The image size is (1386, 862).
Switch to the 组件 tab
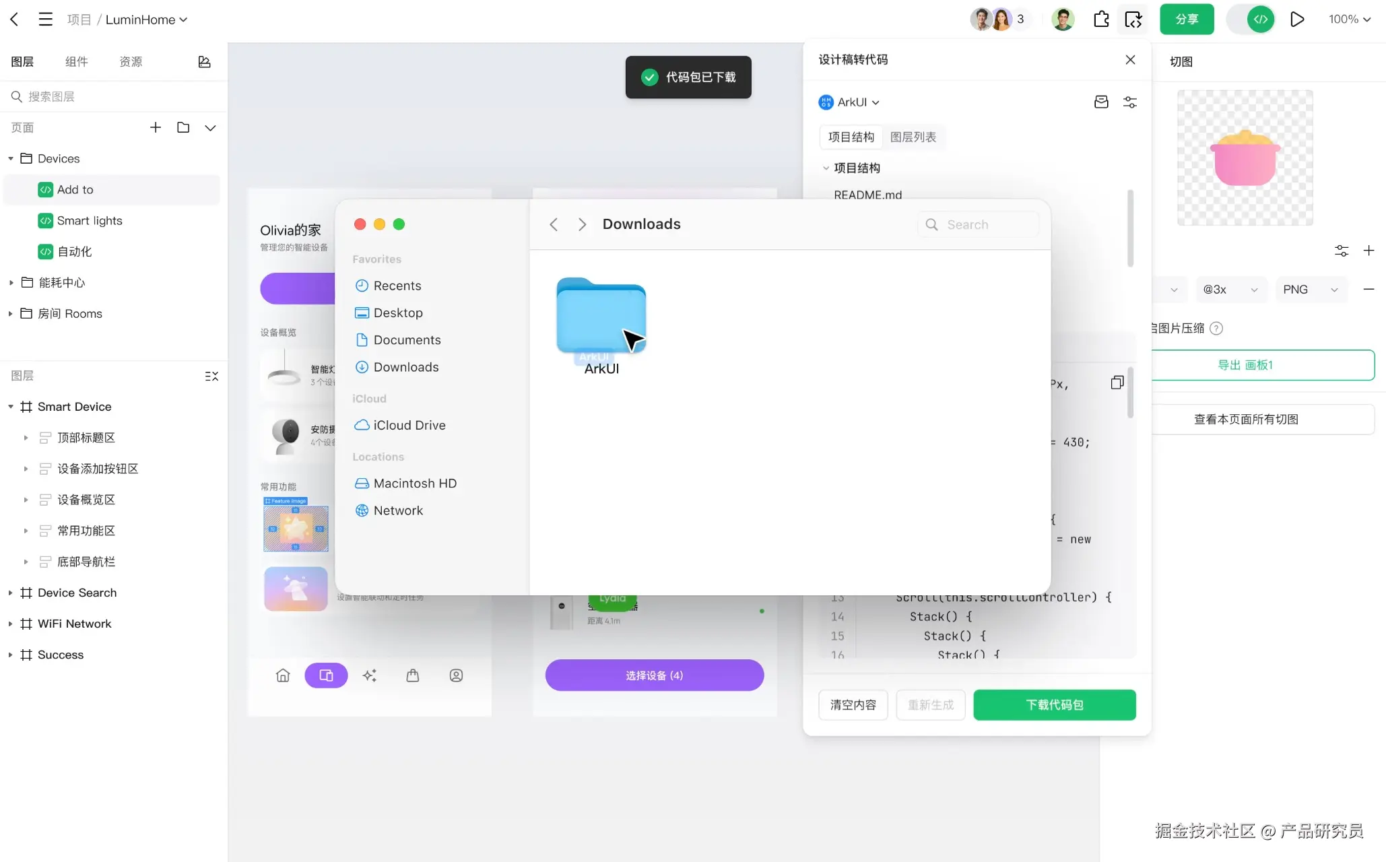coord(76,62)
